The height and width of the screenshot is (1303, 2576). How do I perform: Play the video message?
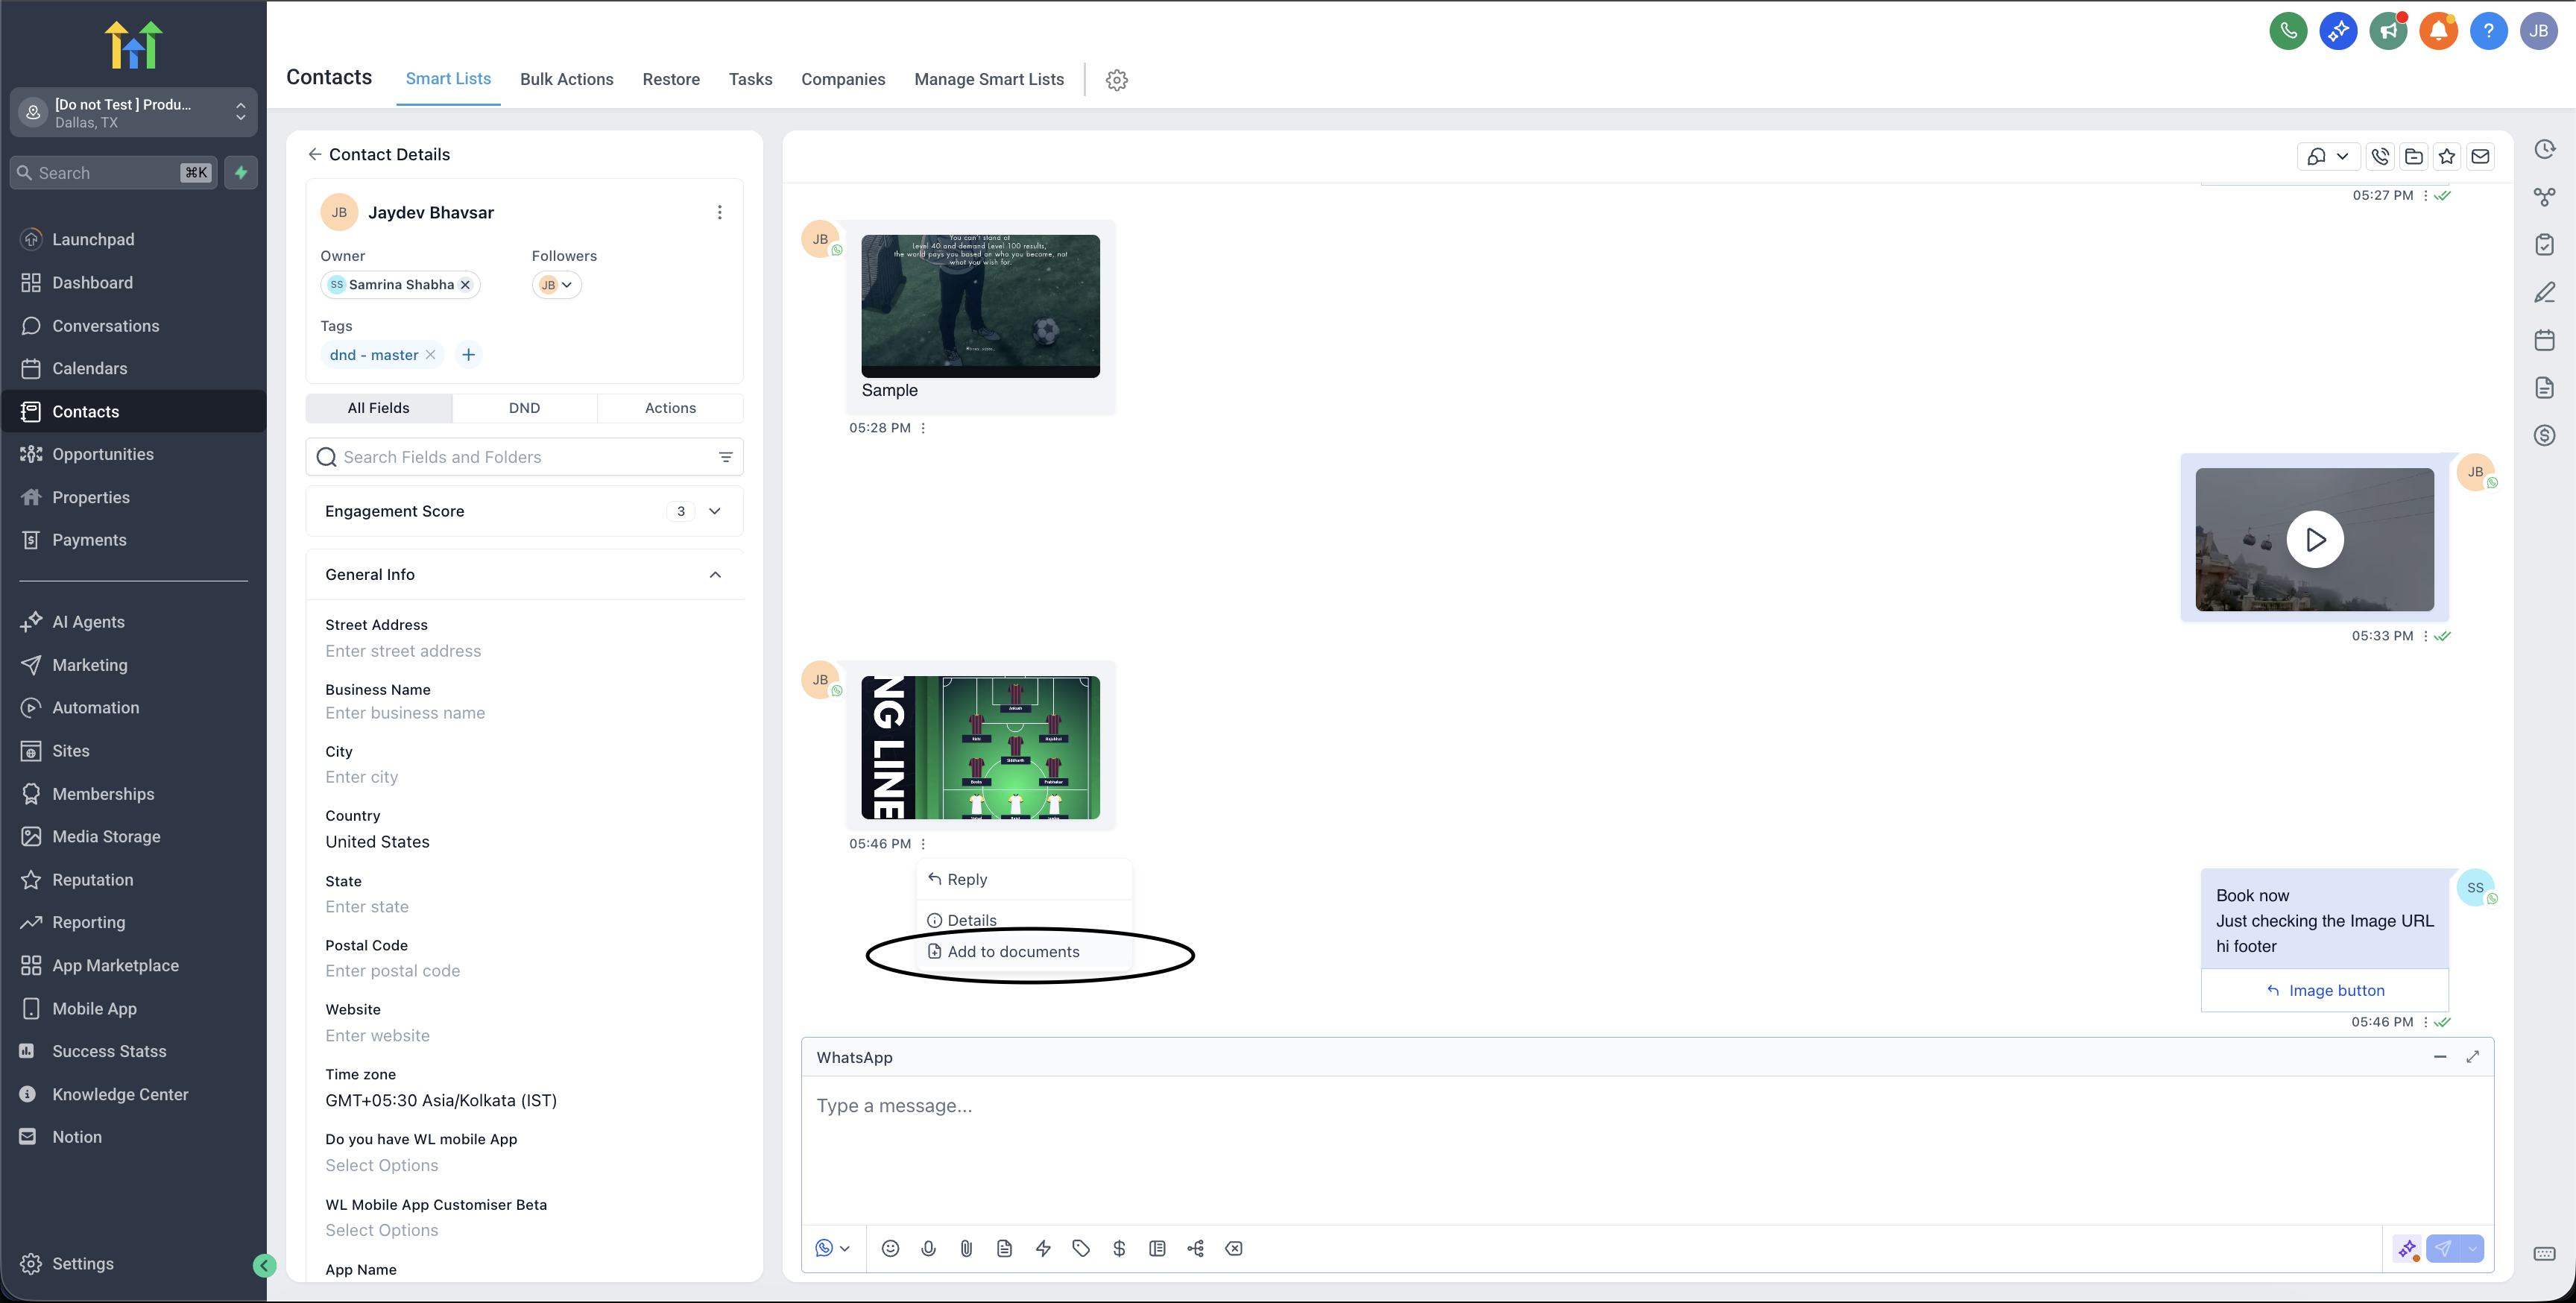click(x=2315, y=540)
